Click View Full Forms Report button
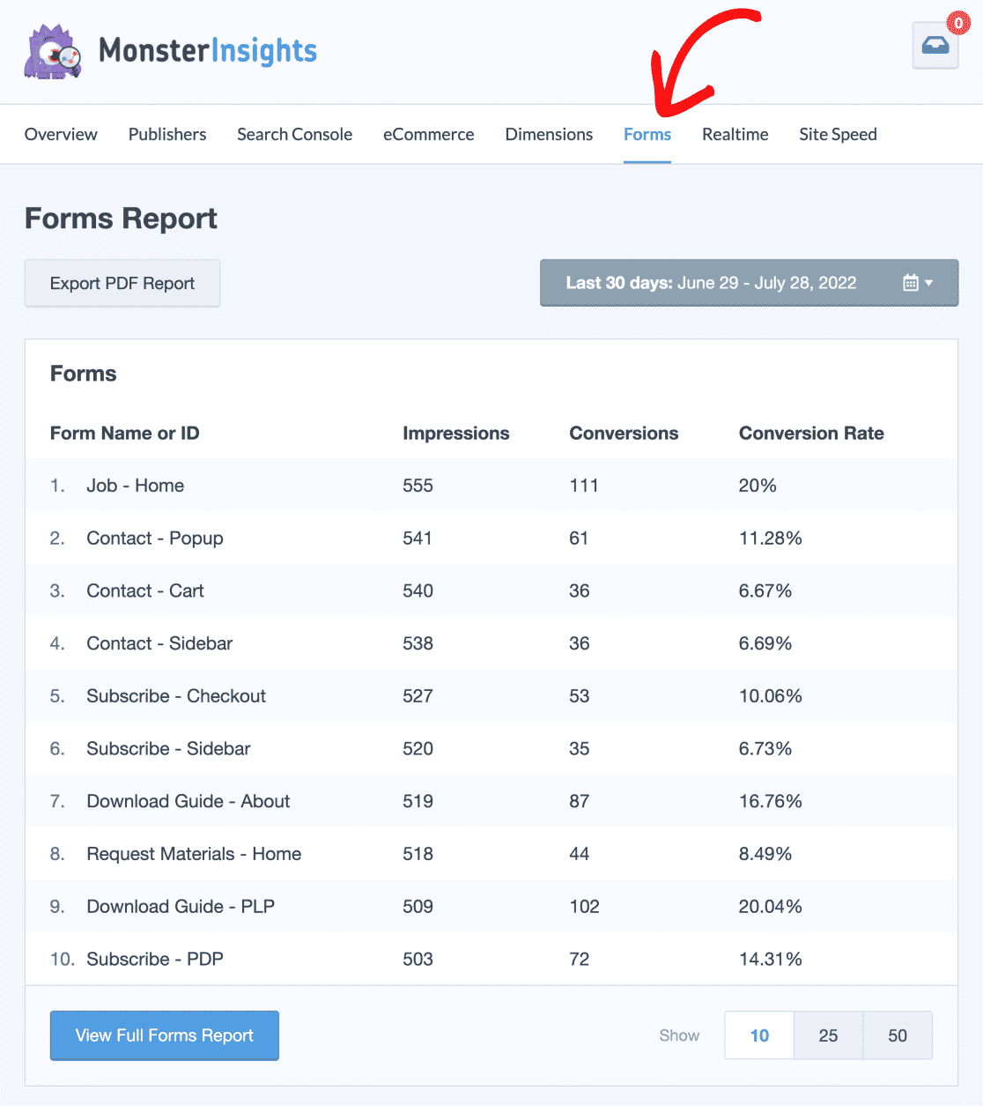 coord(165,1035)
